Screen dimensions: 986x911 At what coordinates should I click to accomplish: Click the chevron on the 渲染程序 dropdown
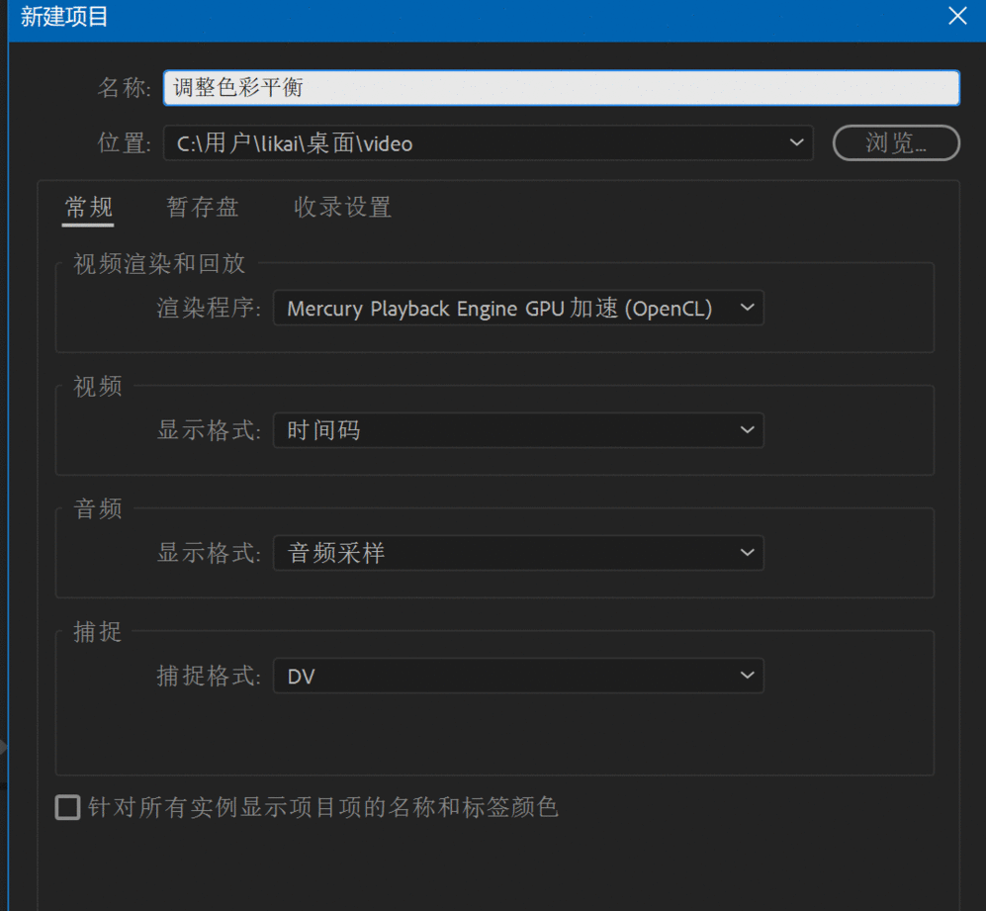[x=747, y=308]
